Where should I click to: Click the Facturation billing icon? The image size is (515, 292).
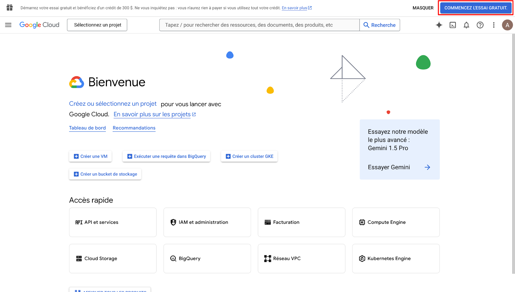(x=267, y=222)
